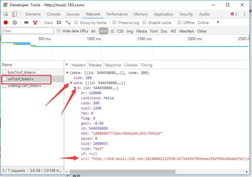The image size is (252, 177).
Task: Tick checkbox beside weblog?csrf_token= request
Action: point(4,86)
